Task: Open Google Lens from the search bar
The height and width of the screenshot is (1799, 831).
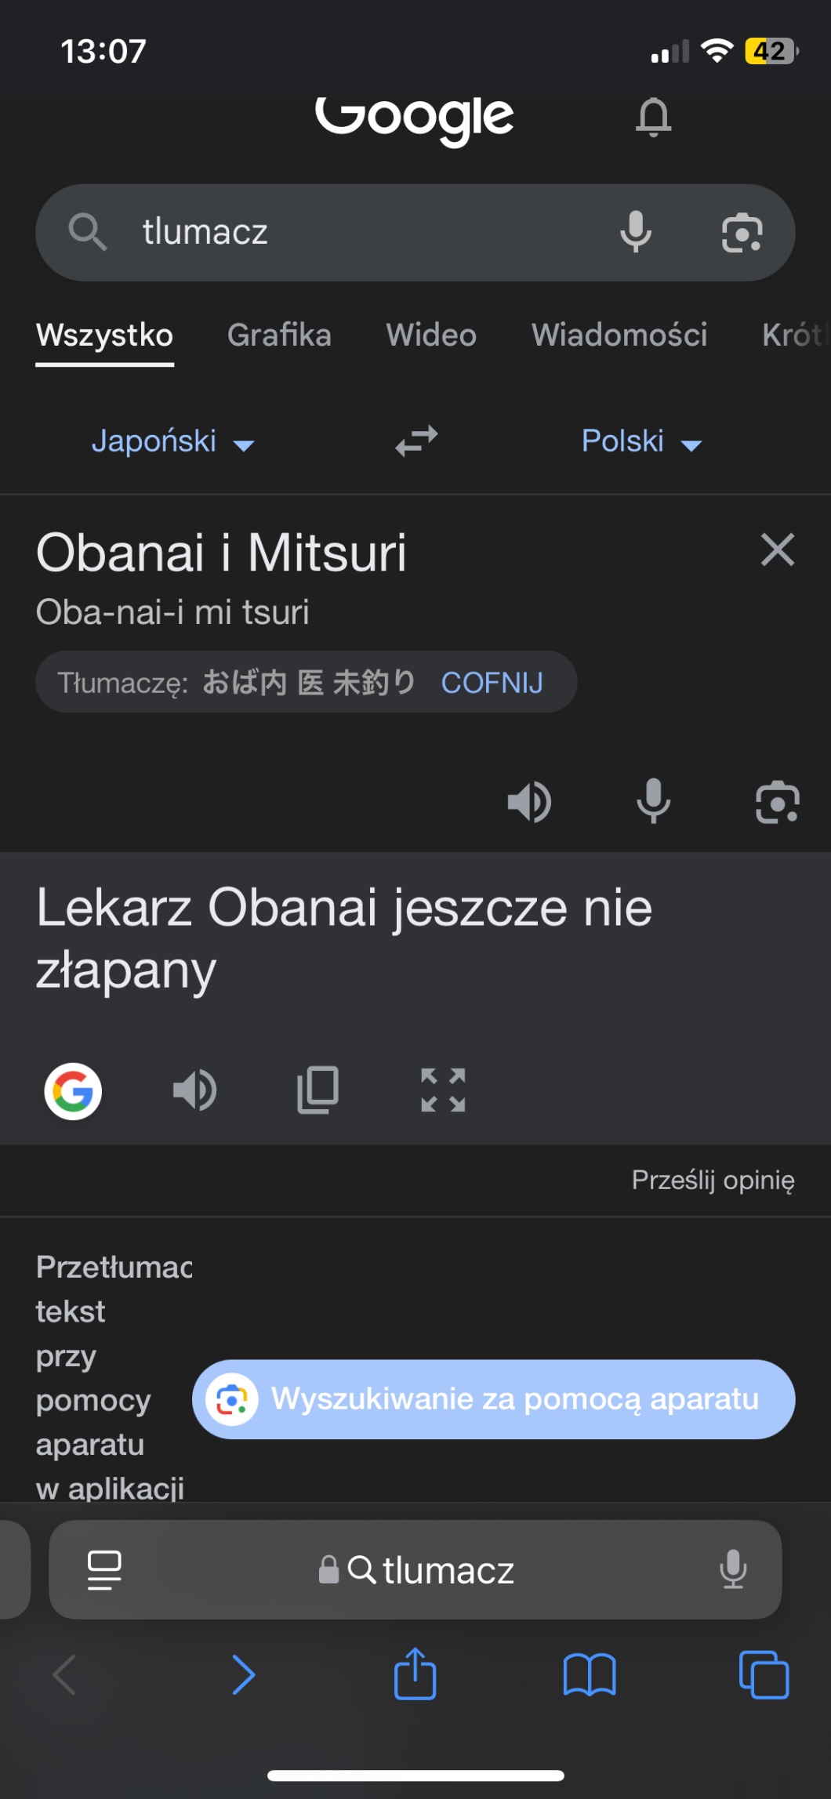Action: 742,233
